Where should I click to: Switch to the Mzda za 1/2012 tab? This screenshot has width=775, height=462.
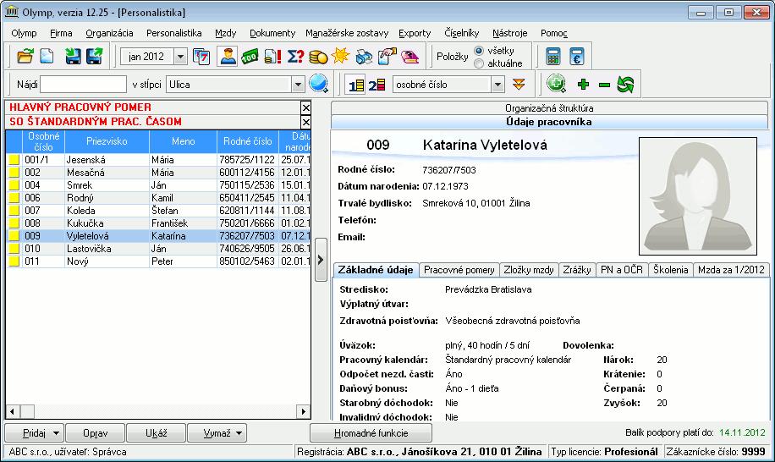(731, 270)
